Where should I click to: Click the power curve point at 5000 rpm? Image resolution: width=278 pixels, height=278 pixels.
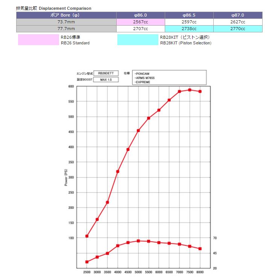(x=138, y=131)
